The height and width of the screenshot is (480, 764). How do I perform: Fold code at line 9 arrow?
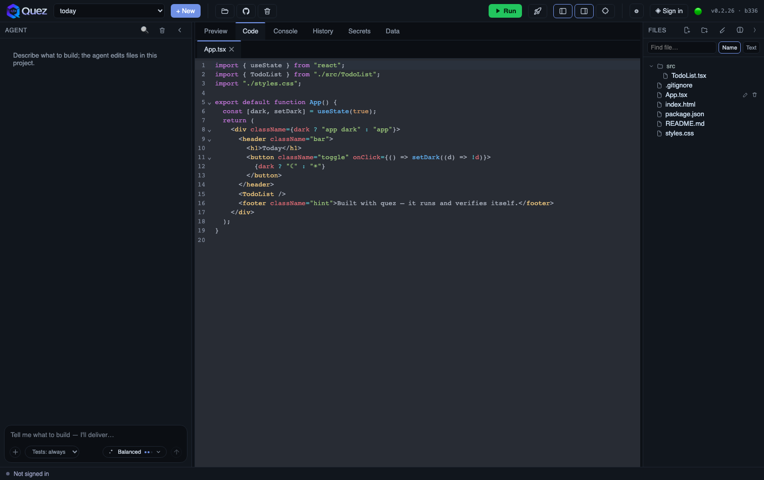tap(209, 139)
